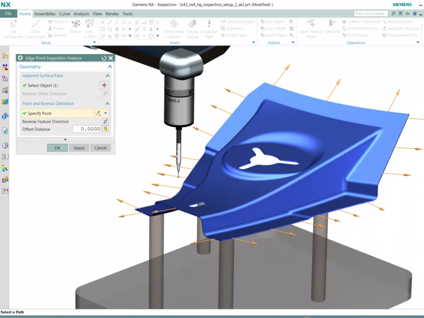This screenshot has width=424, height=318.
Task: Click Measured Data in Operations
Action: coord(398,21)
